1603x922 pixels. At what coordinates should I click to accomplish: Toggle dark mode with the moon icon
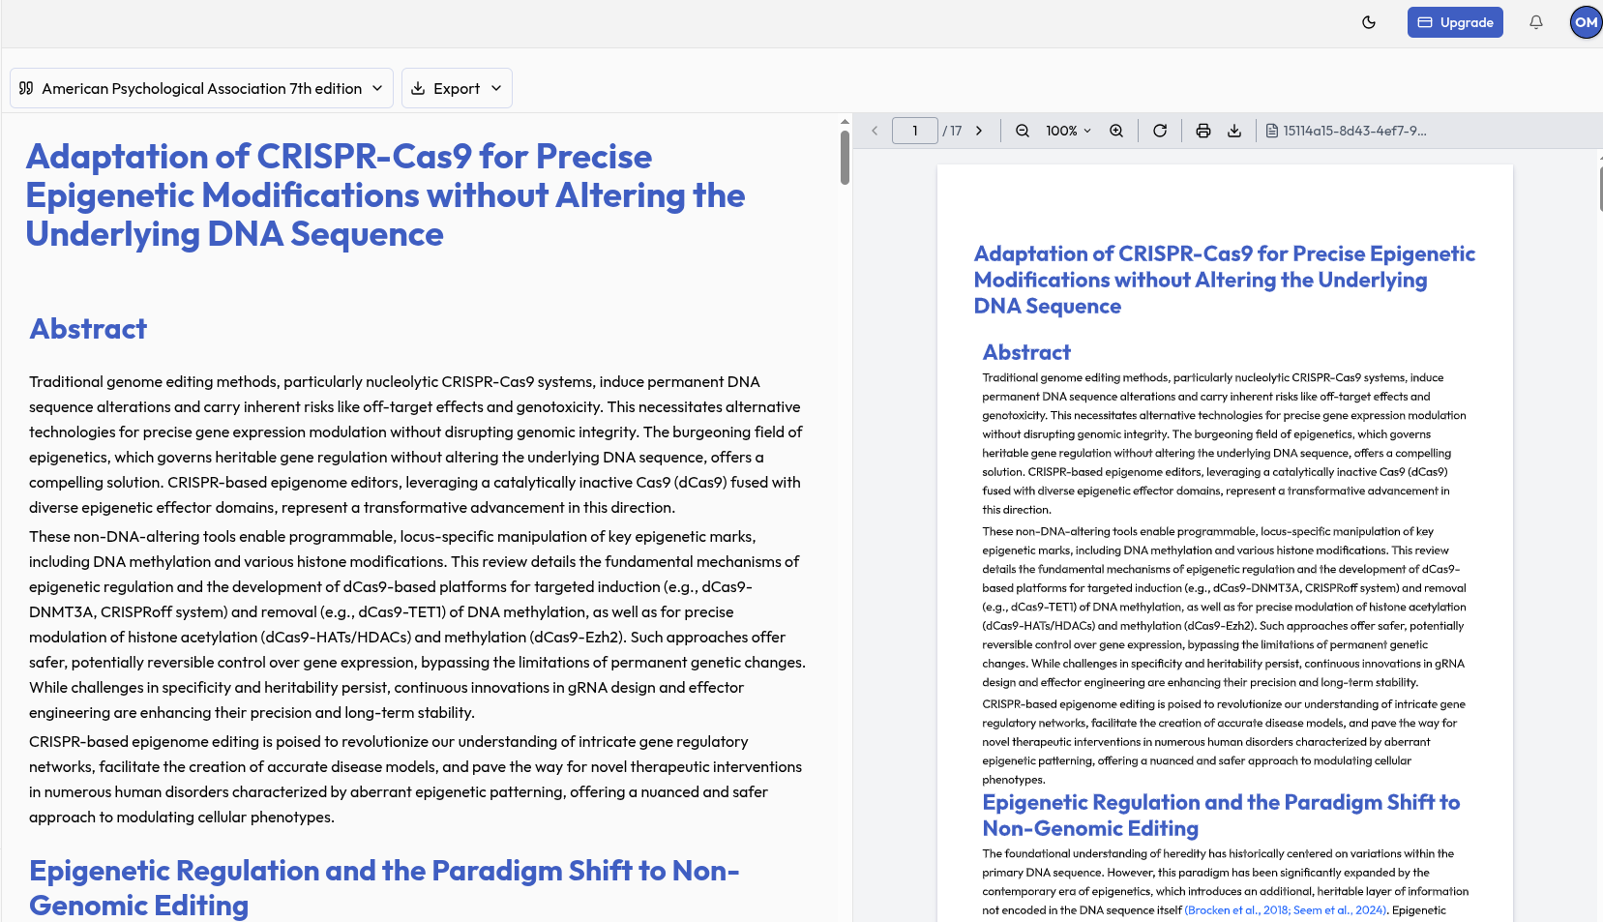pos(1369,22)
